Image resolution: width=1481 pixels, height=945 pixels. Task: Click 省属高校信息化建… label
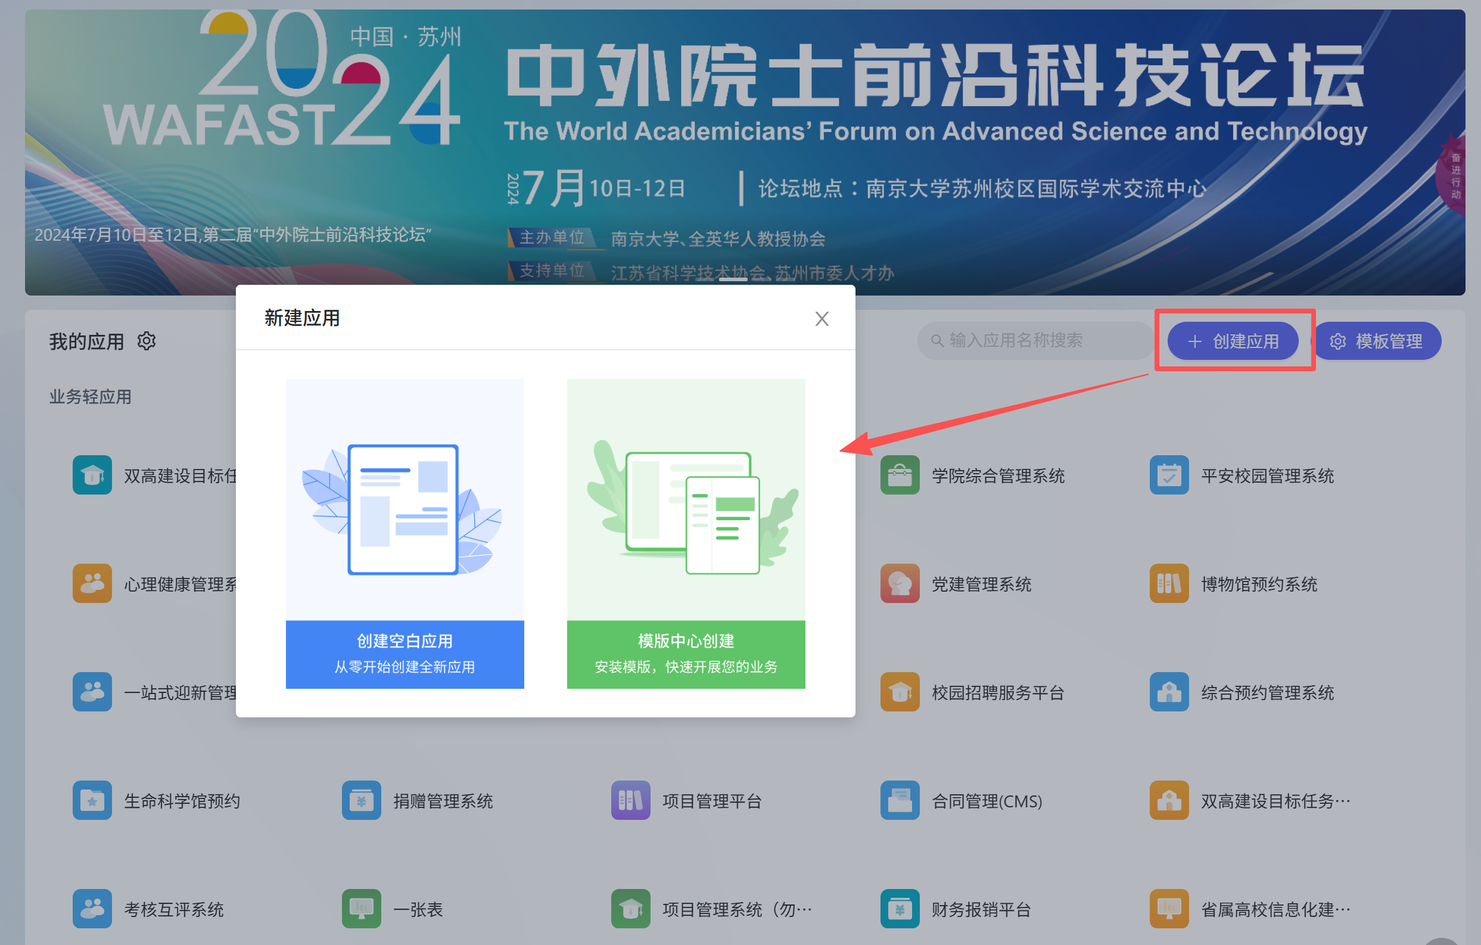click(x=1276, y=909)
